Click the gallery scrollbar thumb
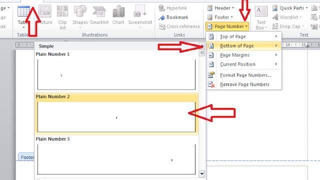320x180 pixels. (x=202, y=53)
